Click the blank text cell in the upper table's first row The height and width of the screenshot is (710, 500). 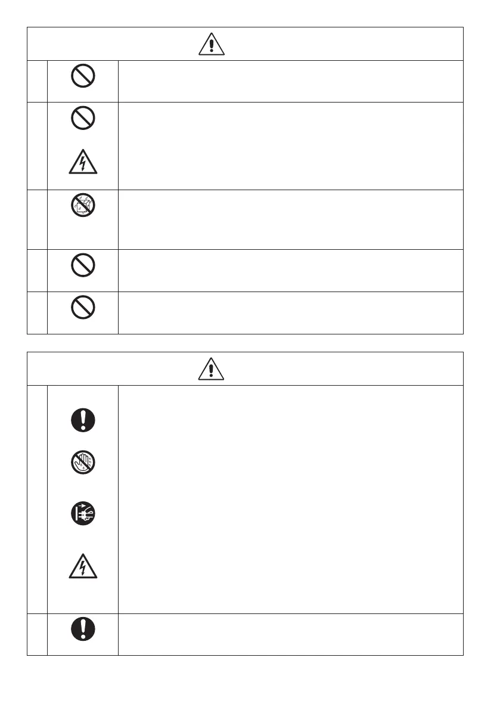point(291,81)
